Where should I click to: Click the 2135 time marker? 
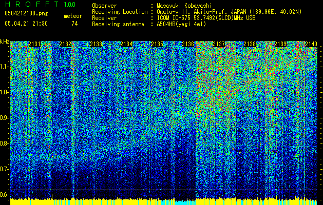157,44
